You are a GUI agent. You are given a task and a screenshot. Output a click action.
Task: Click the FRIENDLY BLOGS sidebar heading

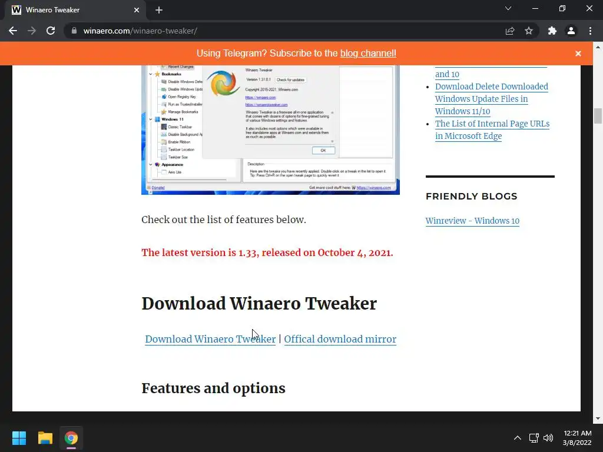point(472,197)
